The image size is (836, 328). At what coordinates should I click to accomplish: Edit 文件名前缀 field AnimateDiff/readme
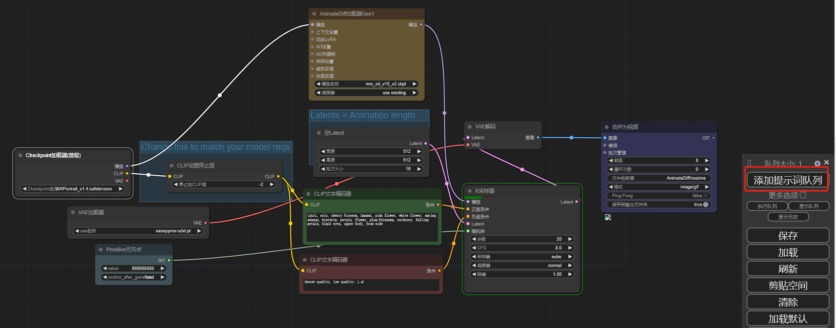659,178
